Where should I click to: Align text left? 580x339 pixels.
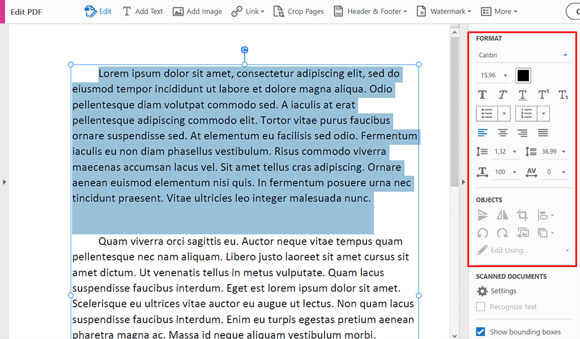(x=483, y=133)
